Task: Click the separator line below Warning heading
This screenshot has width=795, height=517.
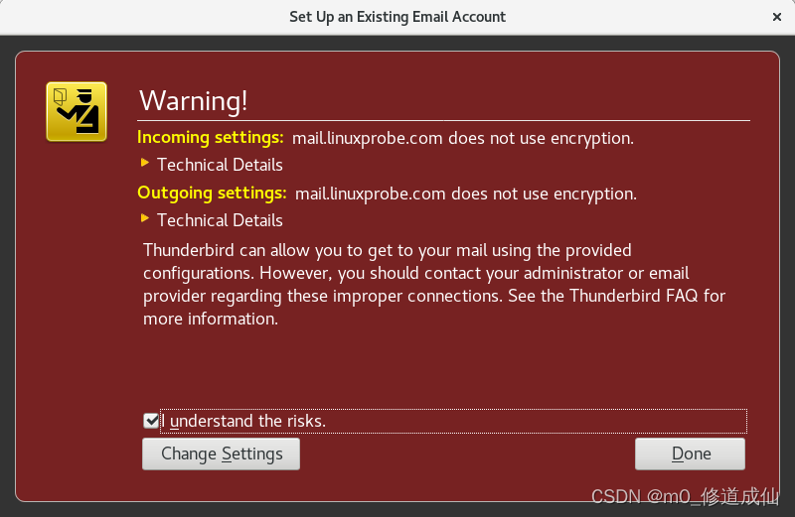Action: (x=443, y=120)
